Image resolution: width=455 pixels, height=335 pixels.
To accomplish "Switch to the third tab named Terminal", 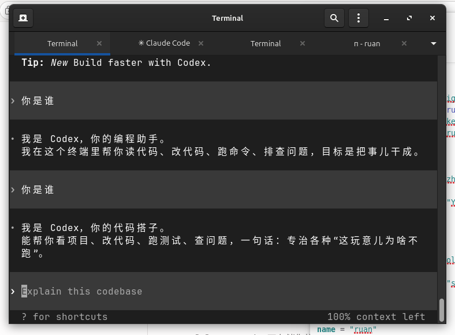I will 266,43.
